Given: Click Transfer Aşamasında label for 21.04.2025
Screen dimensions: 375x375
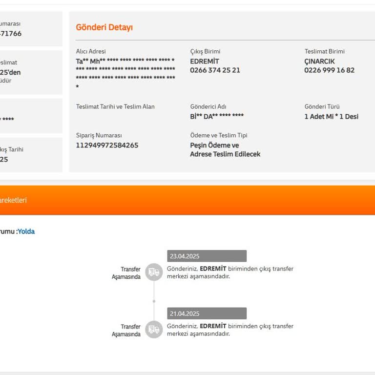Looking at the screenshot, I should click(x=126, y=330).
